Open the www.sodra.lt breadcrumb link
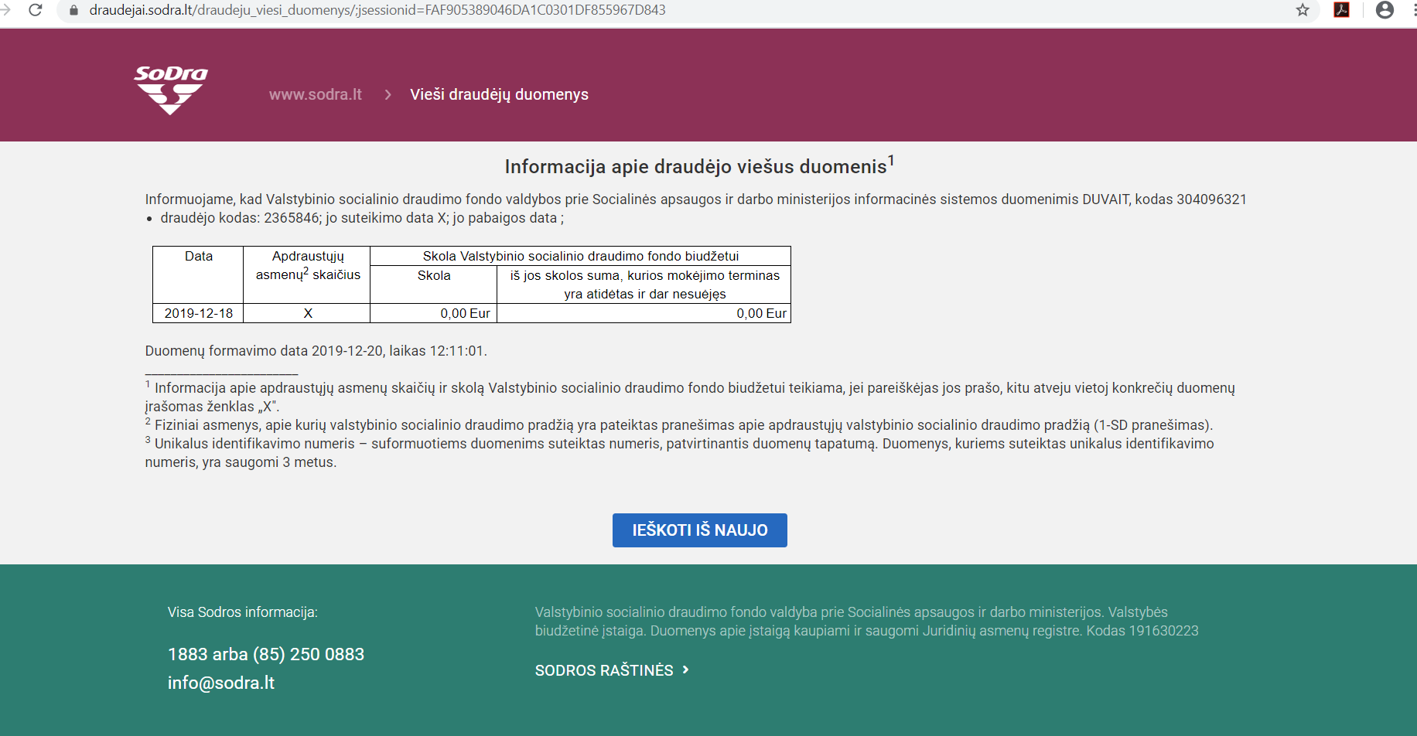Screen dimensions: 1417x736 point(316,94)
